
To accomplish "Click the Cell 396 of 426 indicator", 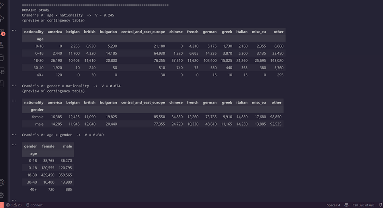I will 363,205.
